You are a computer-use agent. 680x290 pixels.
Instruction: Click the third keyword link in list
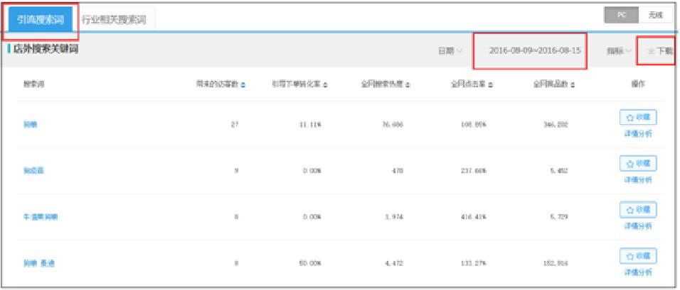[41, 217]
